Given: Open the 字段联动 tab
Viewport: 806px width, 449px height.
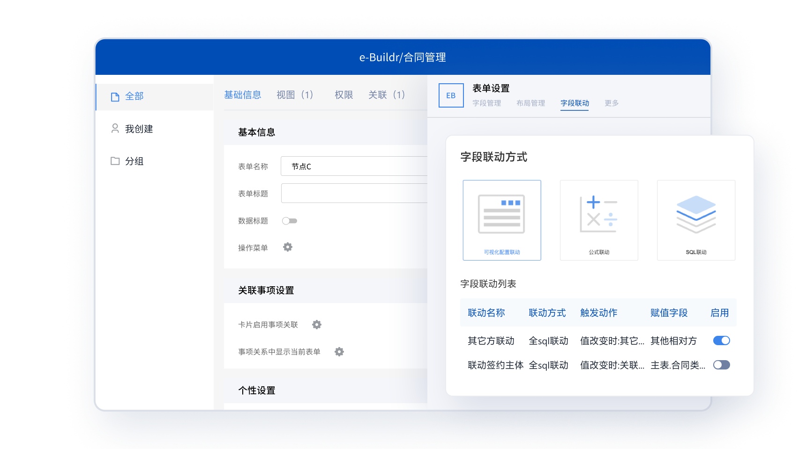Looking at the screenshot, I should click(x=575, y=103).
